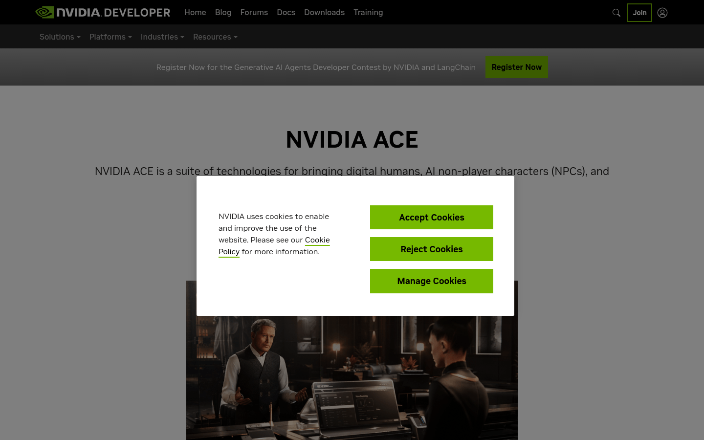
Task: Expand the Solutions dropdown
Action: 60,37
